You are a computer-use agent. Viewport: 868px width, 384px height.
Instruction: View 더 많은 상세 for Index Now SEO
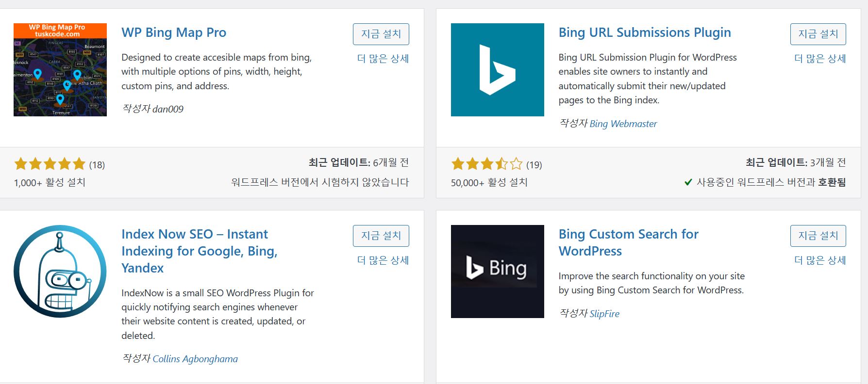(383, 260)
